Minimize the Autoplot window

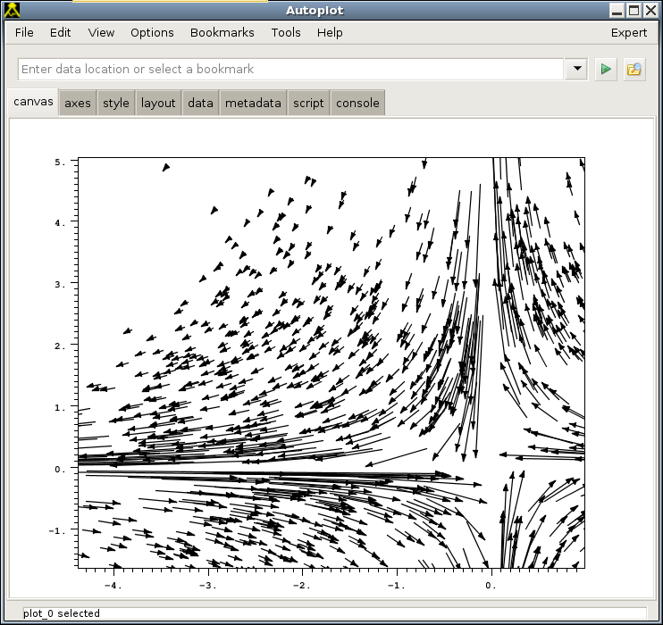tap(617, 10)
